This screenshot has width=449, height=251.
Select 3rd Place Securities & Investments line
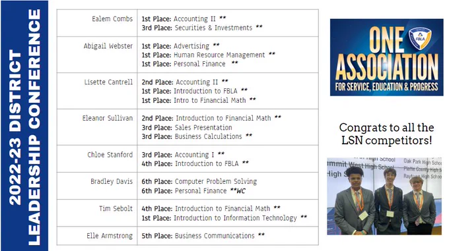(x=202, y=28)
